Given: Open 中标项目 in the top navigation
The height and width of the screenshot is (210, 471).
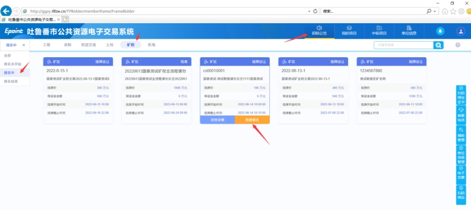Looking at the screenshot, I should pyautogui.click(x=379, y=31).
